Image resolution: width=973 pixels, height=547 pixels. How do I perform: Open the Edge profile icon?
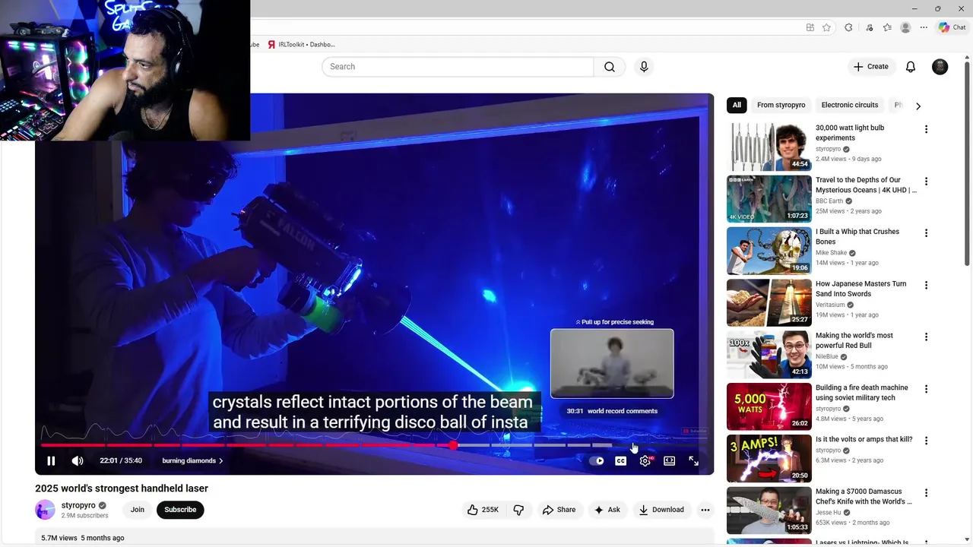click(905, 27)
